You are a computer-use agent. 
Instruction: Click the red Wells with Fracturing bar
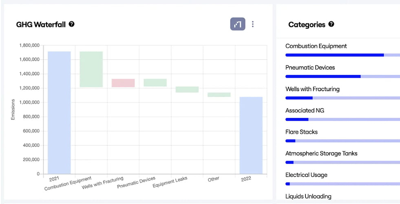(x=123, y=83)
